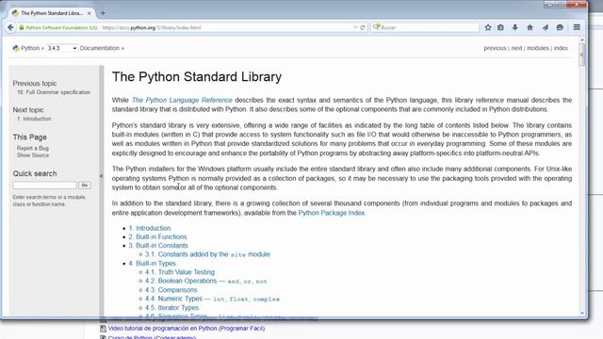
Task: Click the green padlock site identity icon
Action: 22,27
